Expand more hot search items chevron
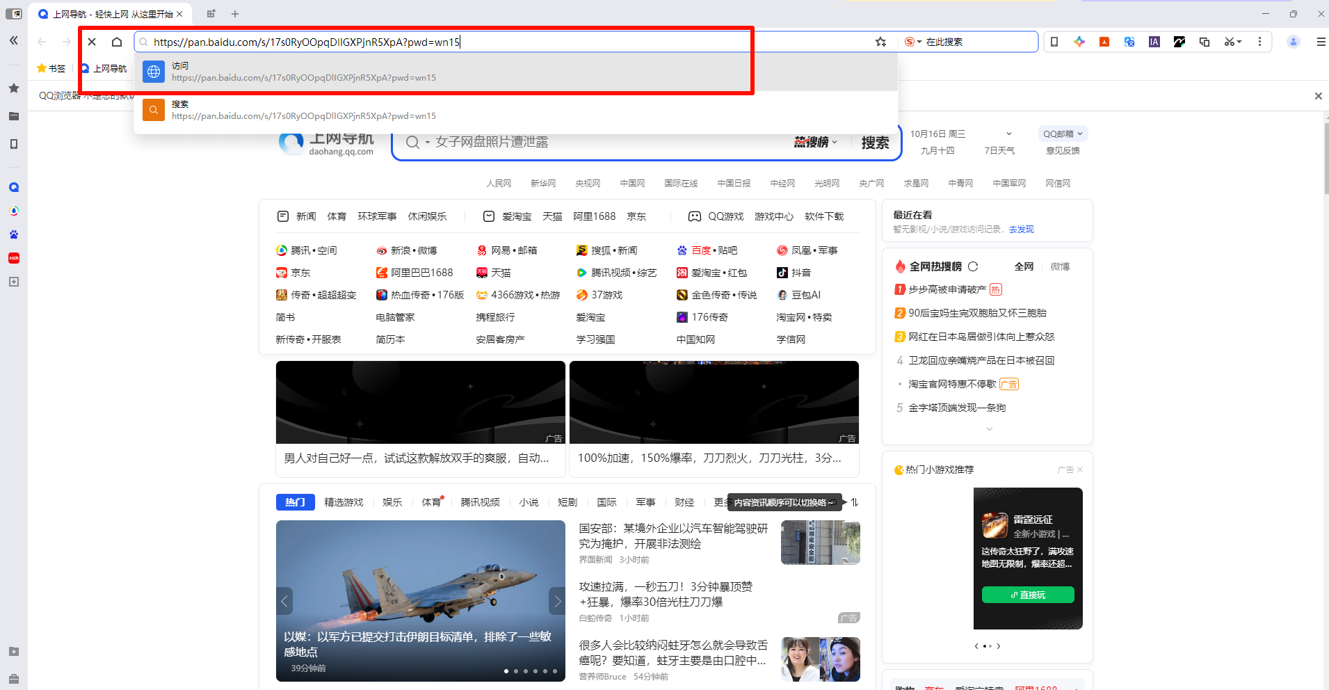The width and height of the screenshot is (1329, 690). 990,429
